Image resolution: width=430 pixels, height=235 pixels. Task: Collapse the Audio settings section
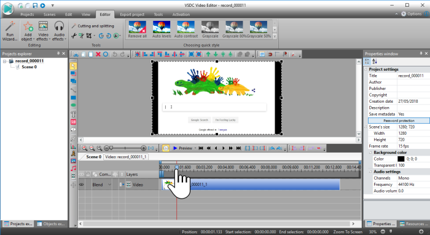[370, 172]
